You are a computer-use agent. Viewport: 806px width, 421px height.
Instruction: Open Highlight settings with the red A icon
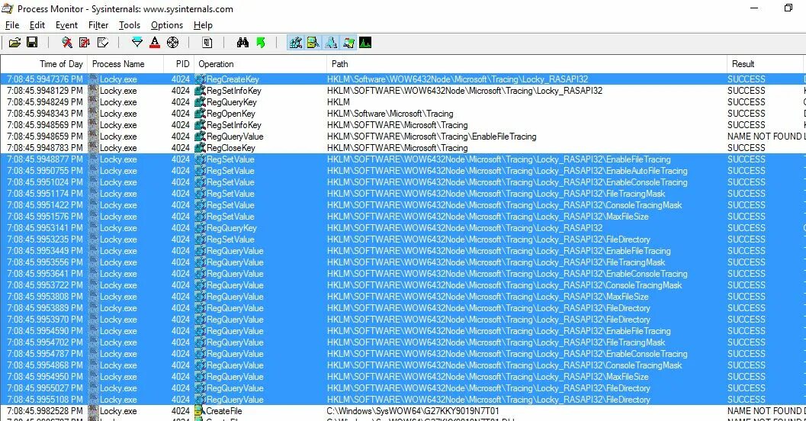[x=154, y=43]
